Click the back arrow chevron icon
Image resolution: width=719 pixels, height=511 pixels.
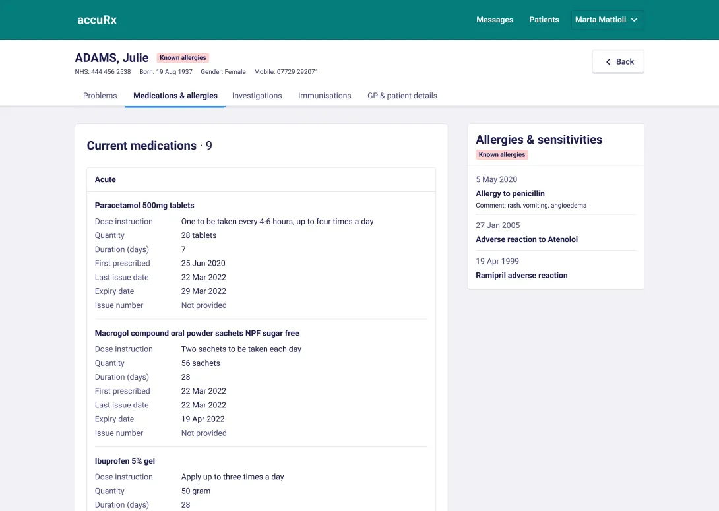pyautogui.click(x=608, y=62)
